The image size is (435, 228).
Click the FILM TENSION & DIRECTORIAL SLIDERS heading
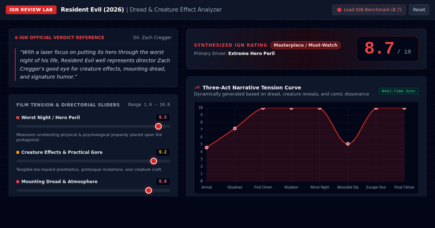[x=68, y=105]
